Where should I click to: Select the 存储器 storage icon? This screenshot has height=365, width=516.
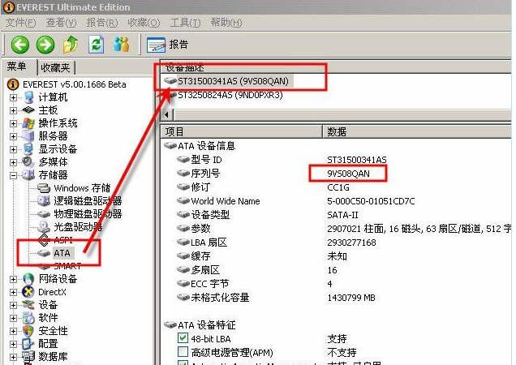click(28, 174)
